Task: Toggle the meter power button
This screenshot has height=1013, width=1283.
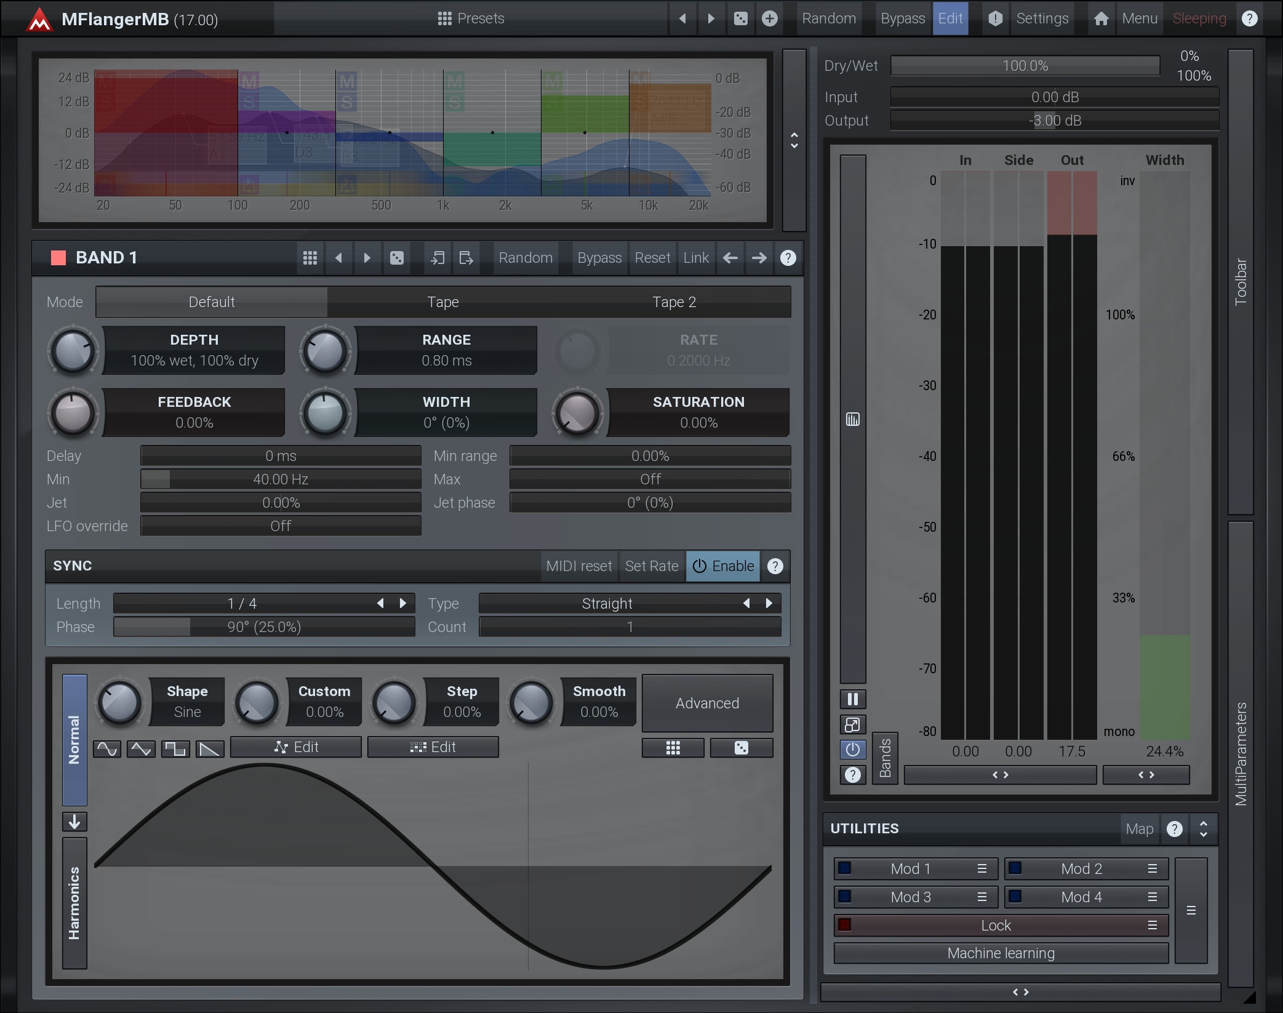Action: [852, 750]
